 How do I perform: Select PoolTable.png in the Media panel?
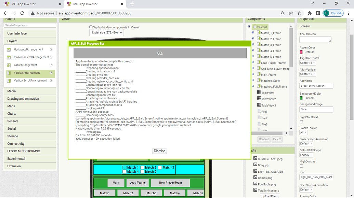tap(254, 184)
